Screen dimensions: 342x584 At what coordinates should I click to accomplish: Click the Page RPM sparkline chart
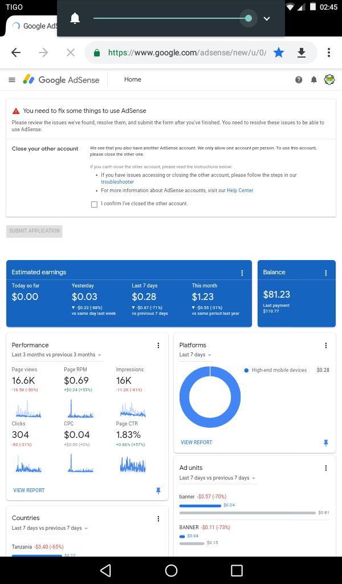pos(80,409)
